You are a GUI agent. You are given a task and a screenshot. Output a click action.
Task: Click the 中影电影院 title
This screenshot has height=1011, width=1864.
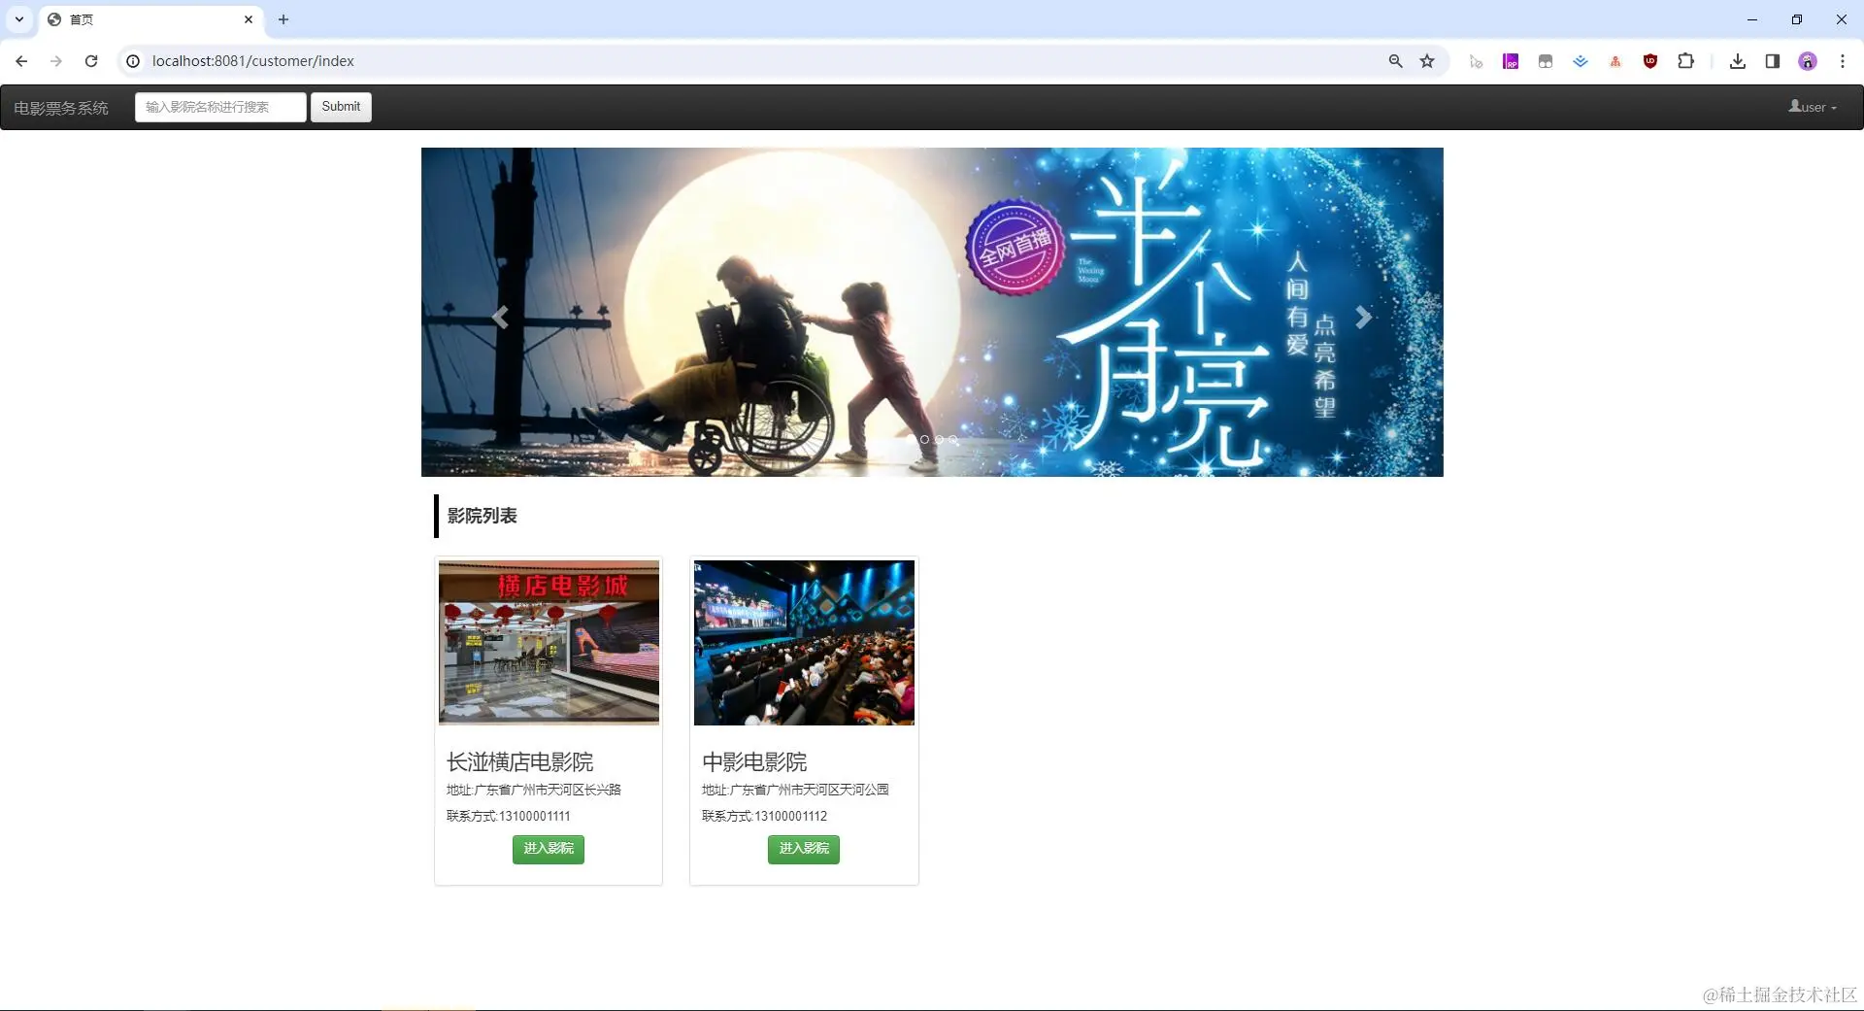point(754,762)
